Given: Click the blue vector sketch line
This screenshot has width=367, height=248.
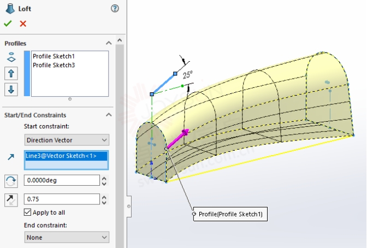Looking at the screenshot, I should 164,84.
